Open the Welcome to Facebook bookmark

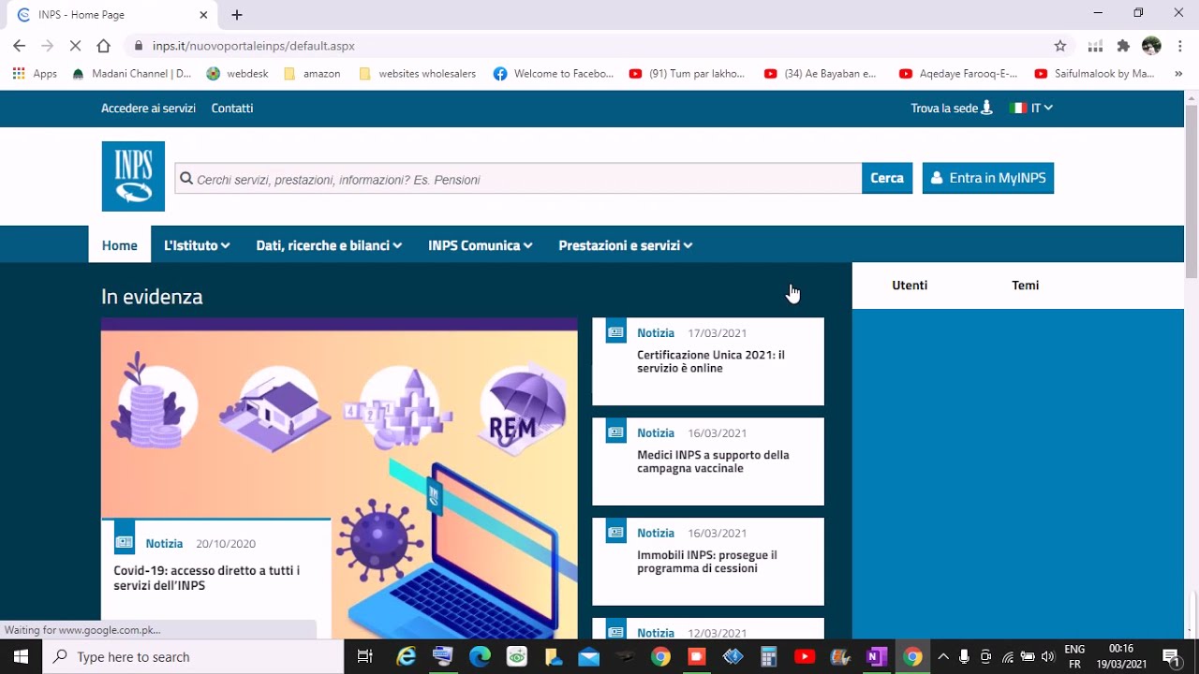554,74
